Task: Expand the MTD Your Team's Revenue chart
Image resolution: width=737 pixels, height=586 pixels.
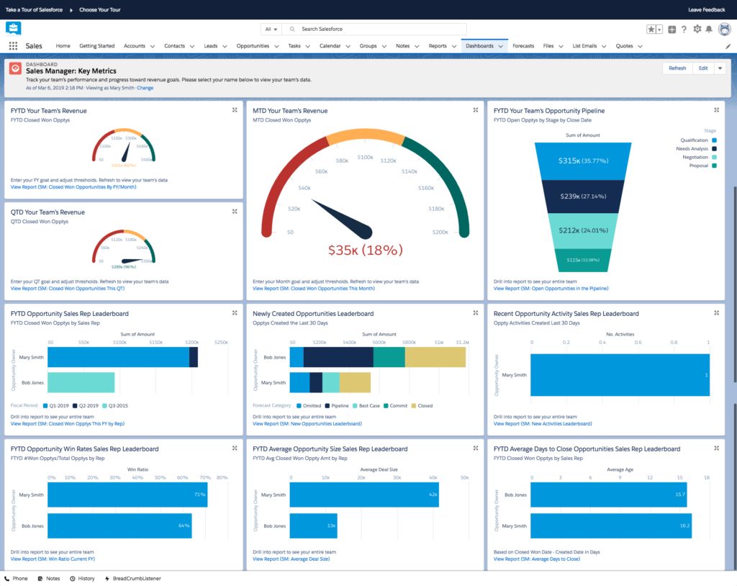Action: coord(476,110)
